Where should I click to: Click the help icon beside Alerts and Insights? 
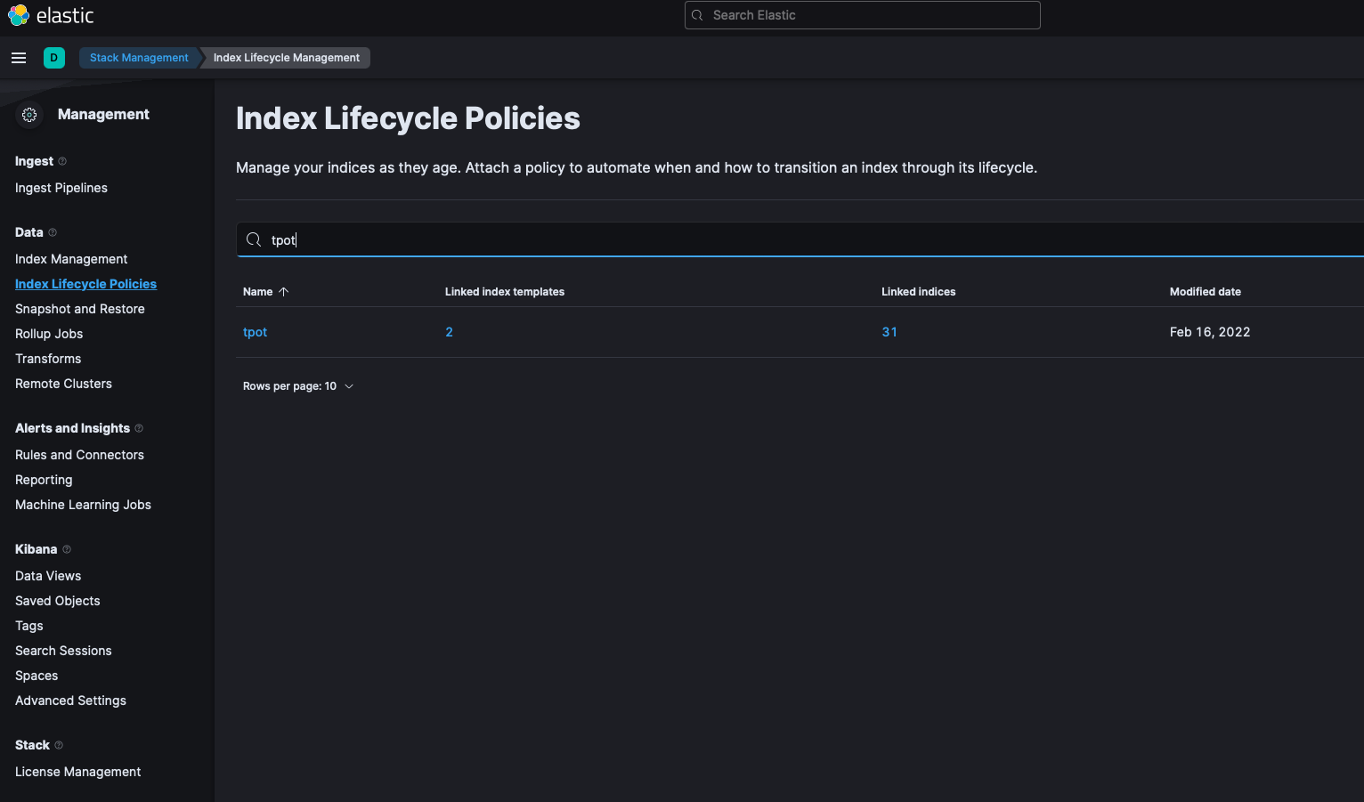tap(139, 428)
